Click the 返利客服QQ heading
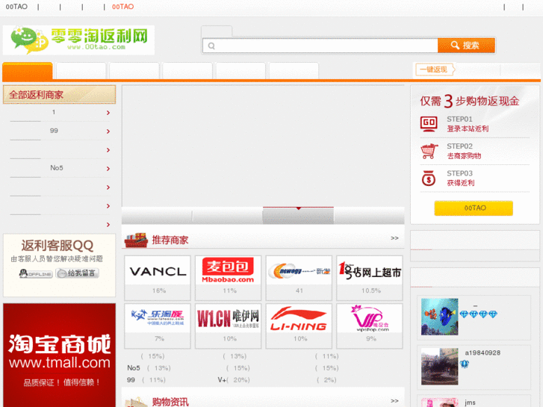The width and height of the screenshot is (543, 407). point(58,246)
